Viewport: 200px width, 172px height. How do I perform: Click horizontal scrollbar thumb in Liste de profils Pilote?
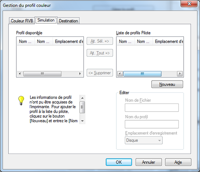click(142, 74)
